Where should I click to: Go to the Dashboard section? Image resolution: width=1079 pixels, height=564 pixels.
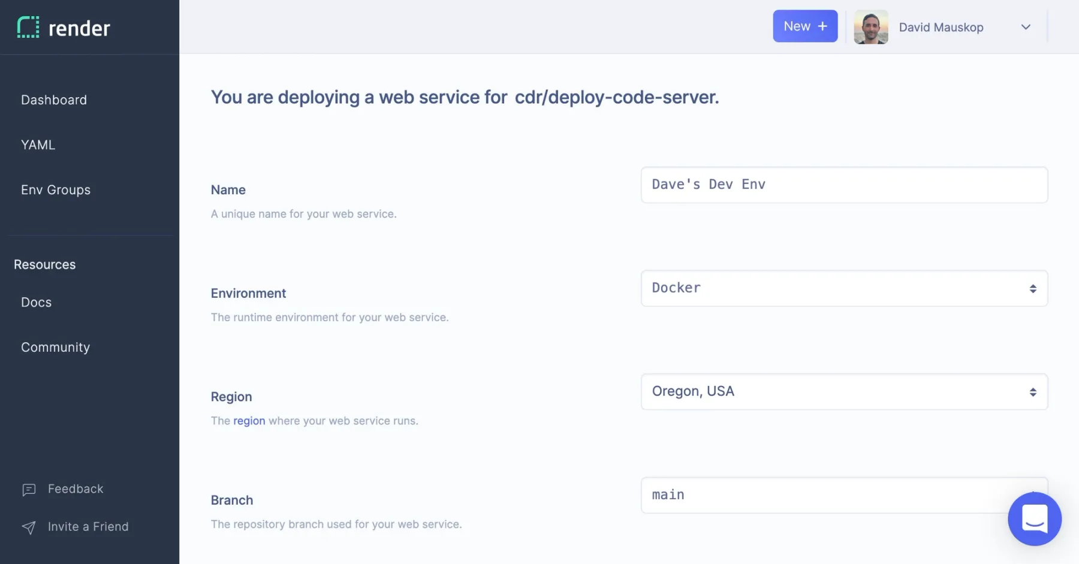(x=54, y=99)
